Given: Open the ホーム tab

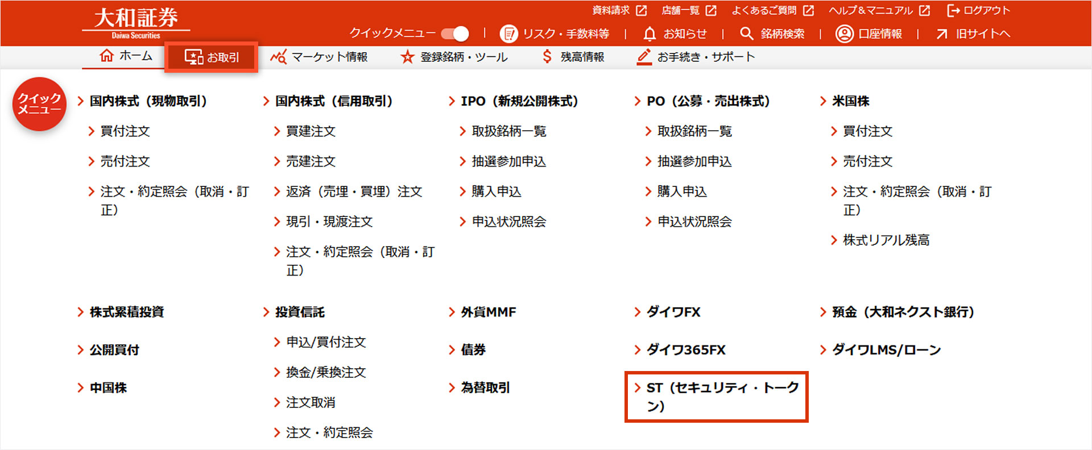Looking at the screenshot, I should tap(126, 56).
